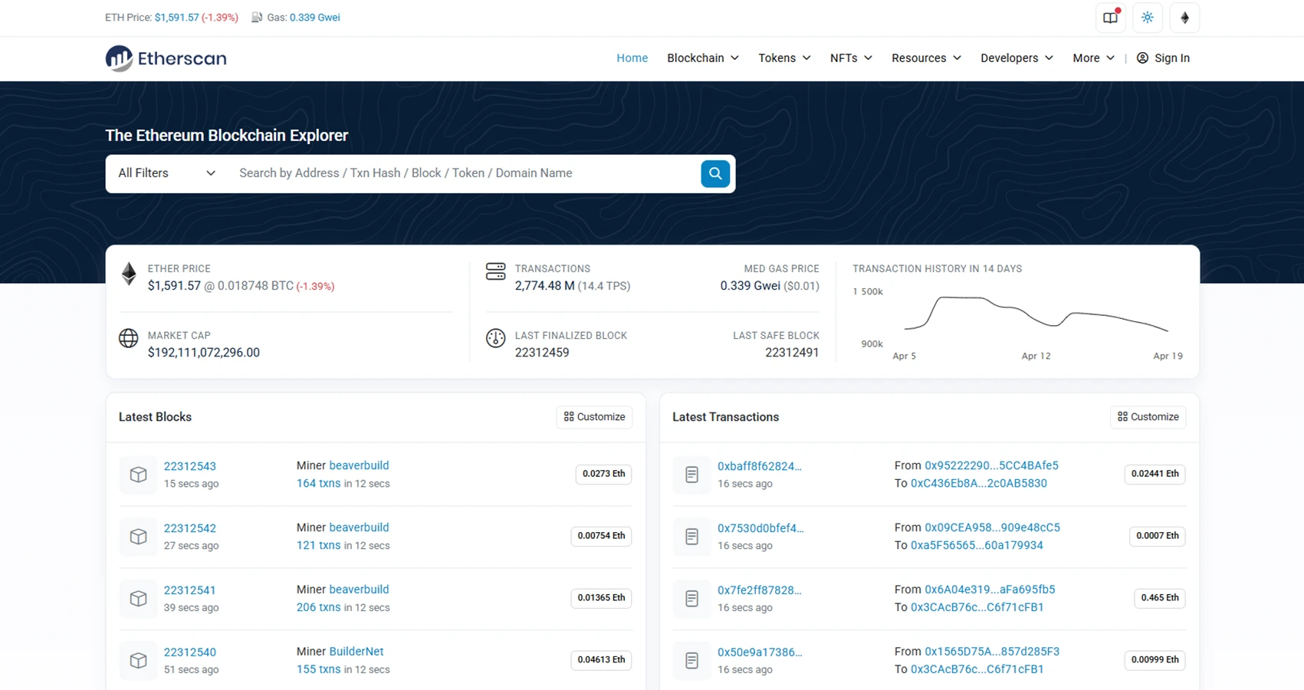Screen dimensions: 1304x690
Task: Click document icon for txn 0xbaff8f62824
Action: (x=691, y=475)
